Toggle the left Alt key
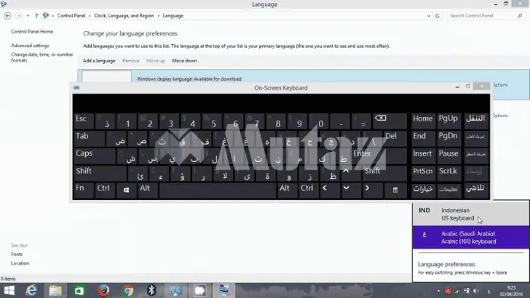This screenshot has width=530, height=298. (147, 191)
